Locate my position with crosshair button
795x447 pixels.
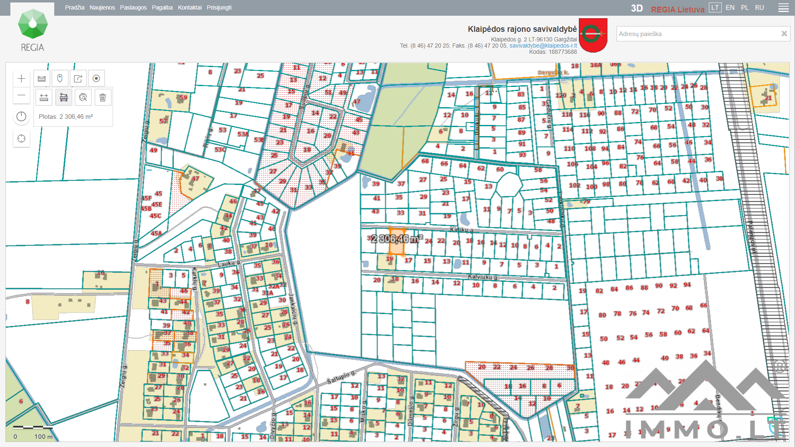click(22, 139)
